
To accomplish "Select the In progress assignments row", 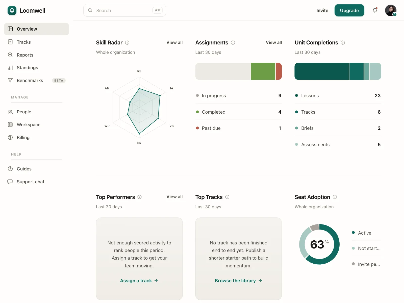I will click(238, 96).
